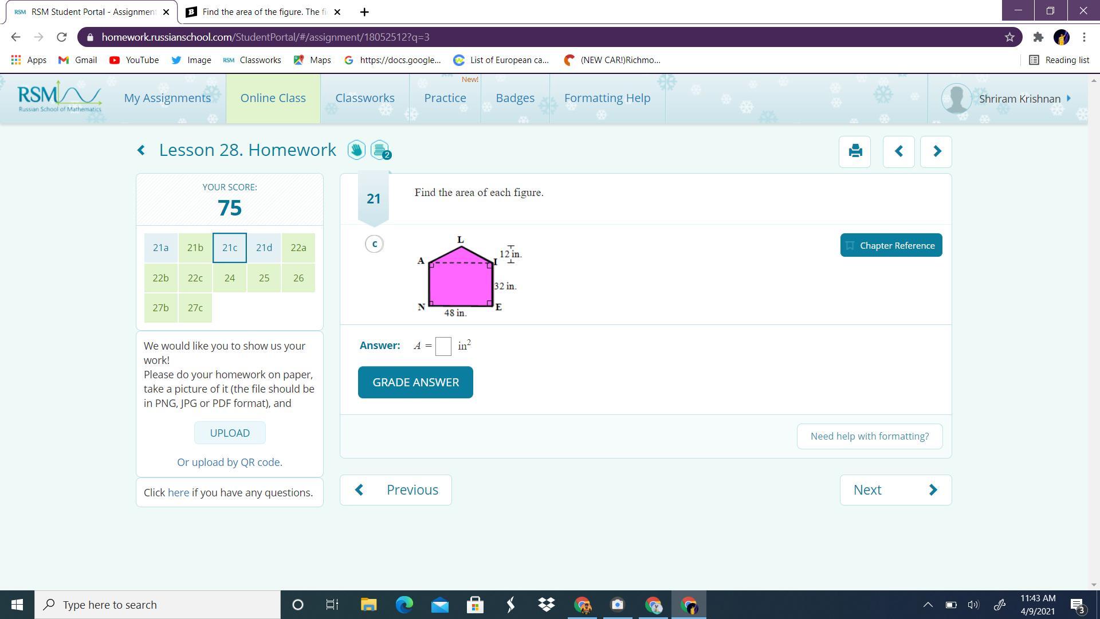Image resolution: width=1100 pixels, height=619 pixels.
Task: Click the UPLOAD button
Action: 229,433
